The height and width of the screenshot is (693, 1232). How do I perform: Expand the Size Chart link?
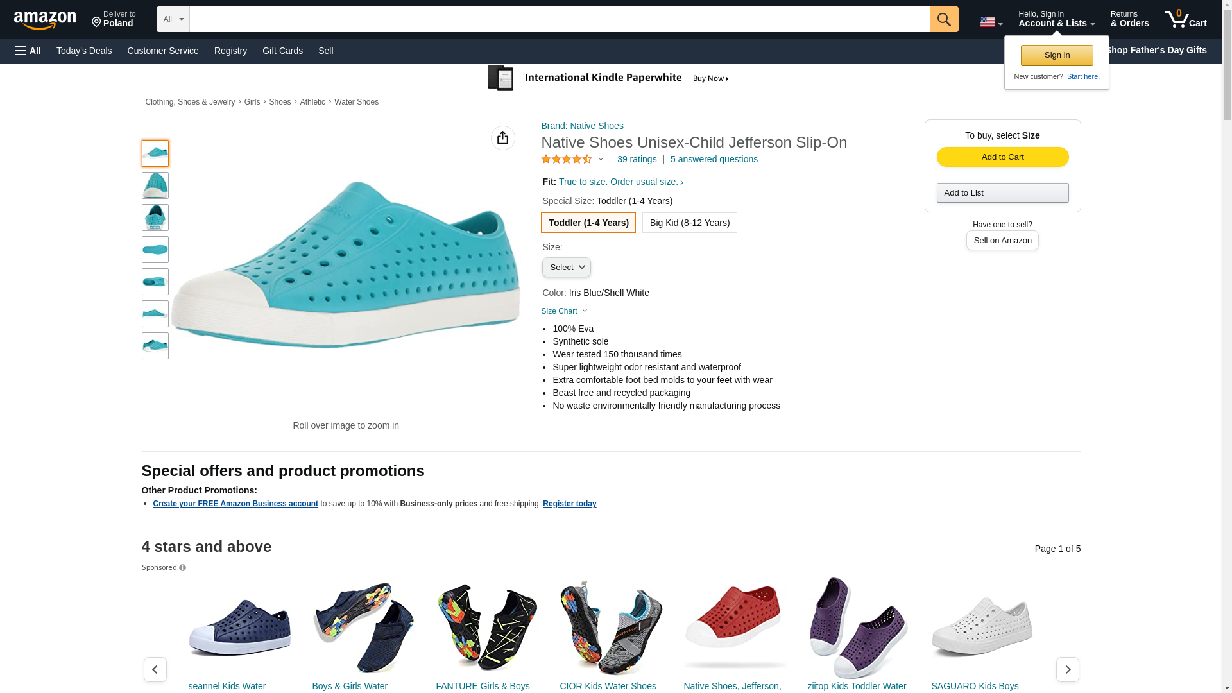(x=564, y=311)
